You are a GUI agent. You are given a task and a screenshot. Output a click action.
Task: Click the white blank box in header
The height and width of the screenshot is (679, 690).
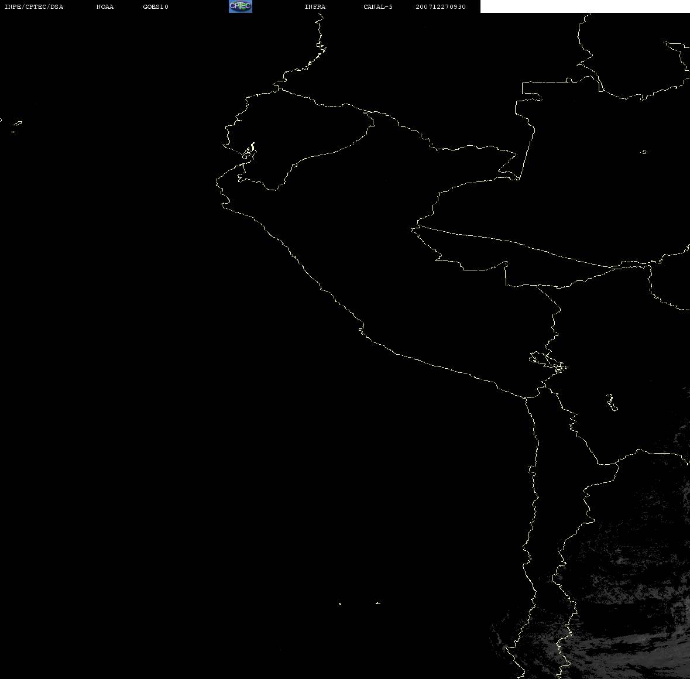tap(585, 6)
